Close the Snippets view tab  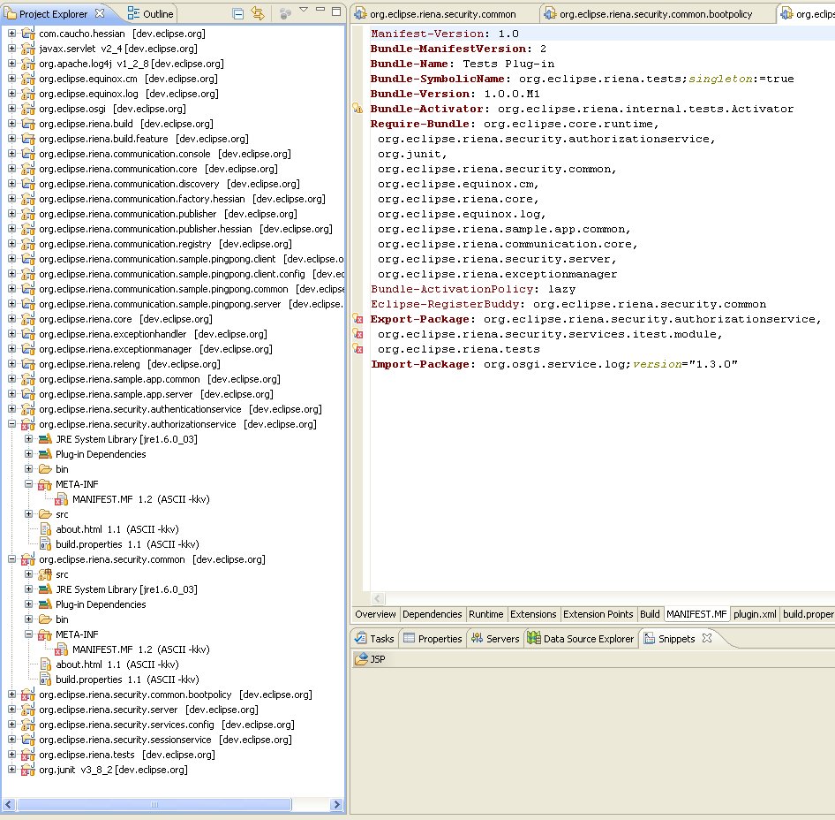click(x=707, y=638)
